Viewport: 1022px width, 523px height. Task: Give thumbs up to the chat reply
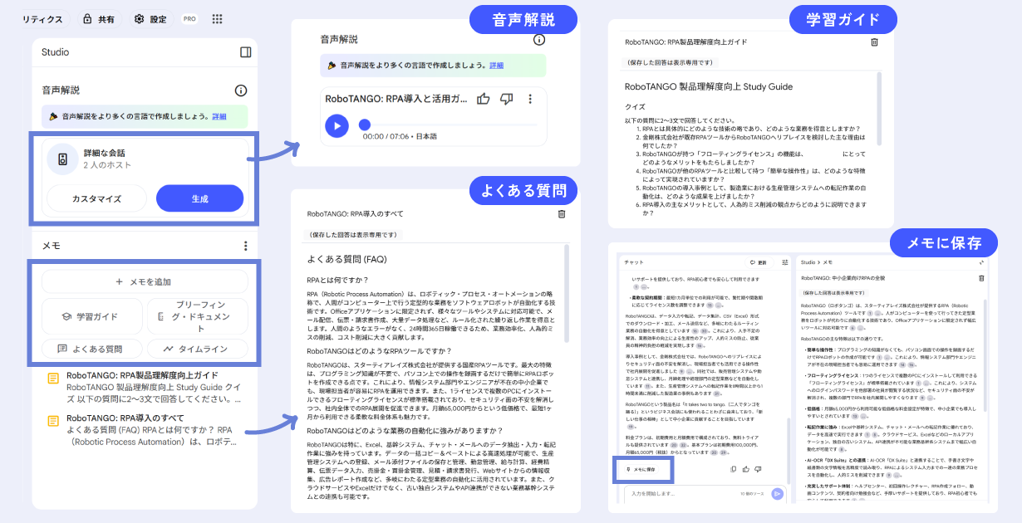pyautogui.click(x=745, y=469)
